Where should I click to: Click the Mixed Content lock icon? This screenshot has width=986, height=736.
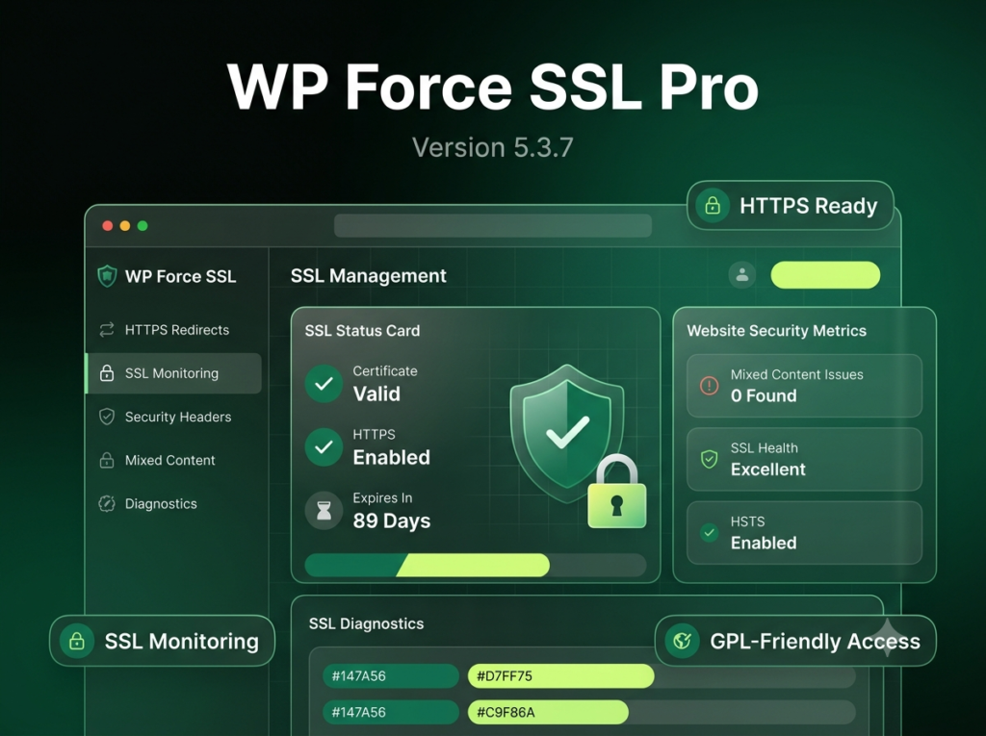(107, 460)
